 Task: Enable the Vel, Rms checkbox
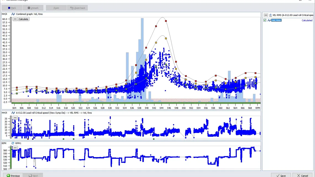click(x=265, y=20)
